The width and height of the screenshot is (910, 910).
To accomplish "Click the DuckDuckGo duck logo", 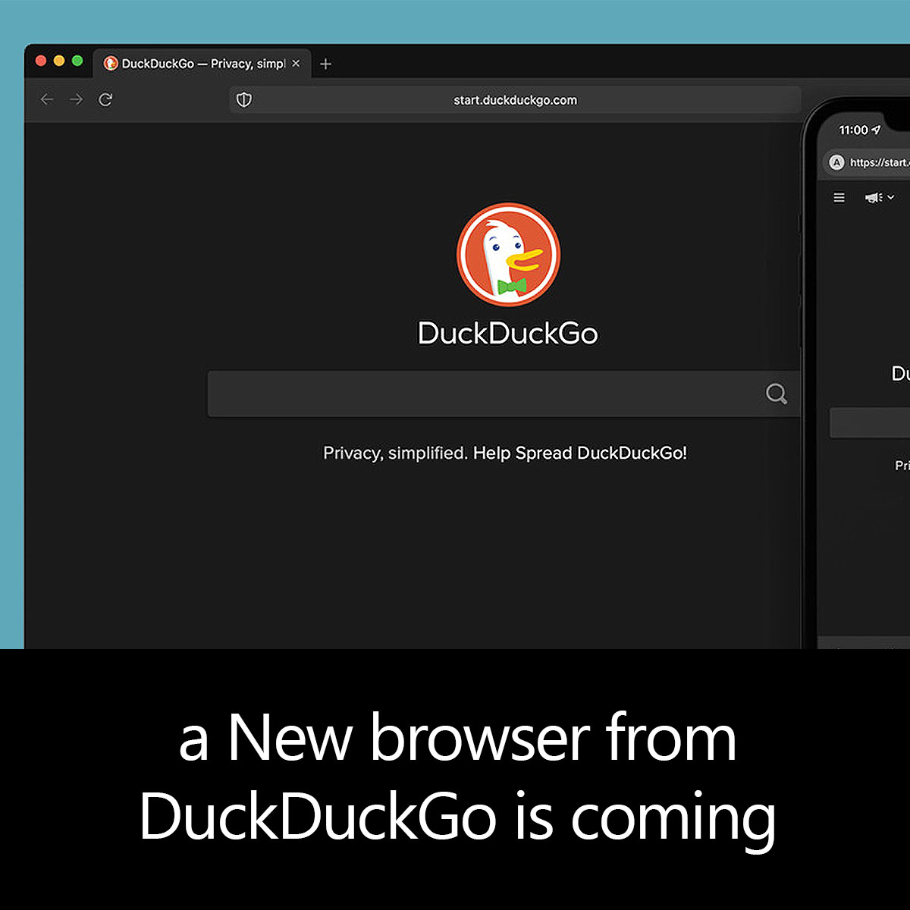I will click(x=508, y=254).
